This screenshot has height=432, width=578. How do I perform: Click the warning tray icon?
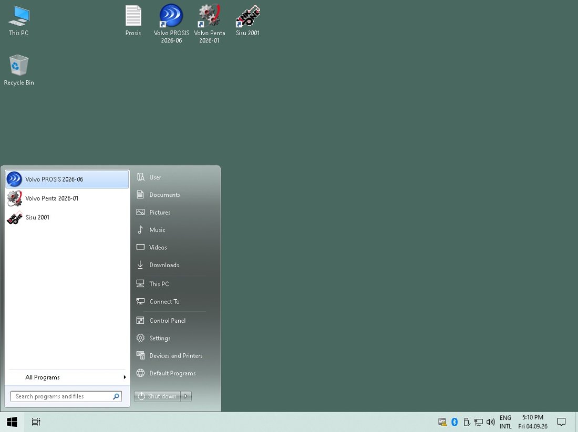(442, 422)
